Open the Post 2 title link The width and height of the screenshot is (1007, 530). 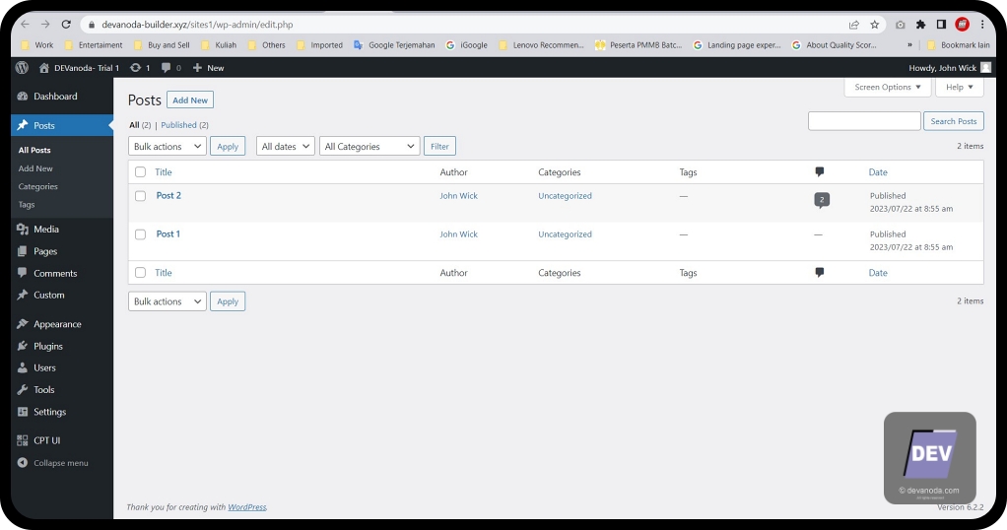[x=168, y=195]
